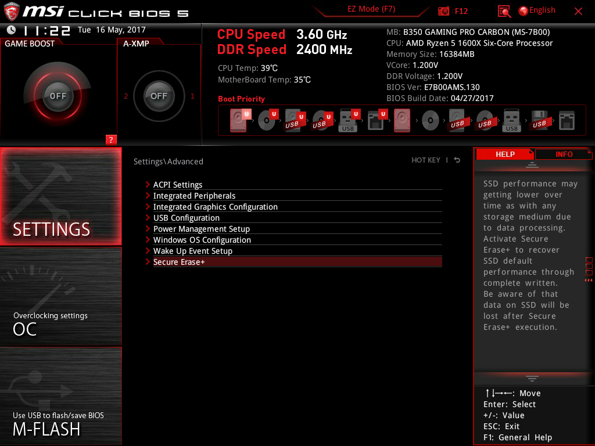Switch to EZ Mode (F7)

click(x=371, y=9)
